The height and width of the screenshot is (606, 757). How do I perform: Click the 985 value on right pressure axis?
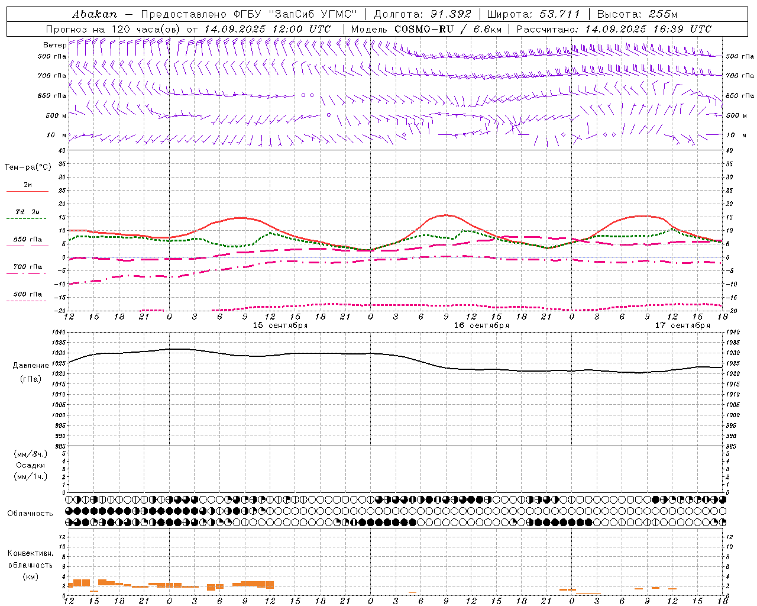tap(731, 446)
